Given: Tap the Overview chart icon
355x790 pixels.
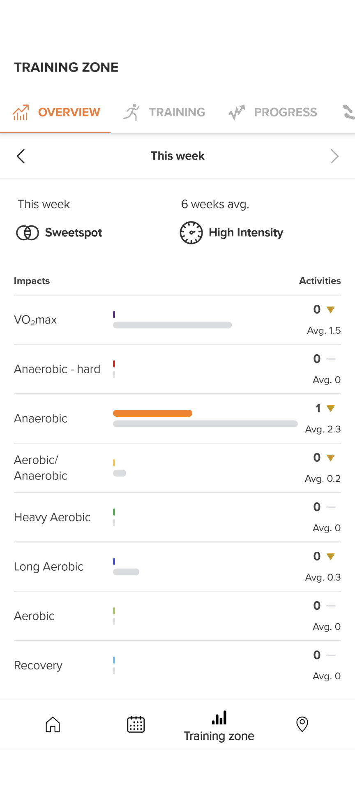Looking at the screenshot, I should click(x=21, y=112).
